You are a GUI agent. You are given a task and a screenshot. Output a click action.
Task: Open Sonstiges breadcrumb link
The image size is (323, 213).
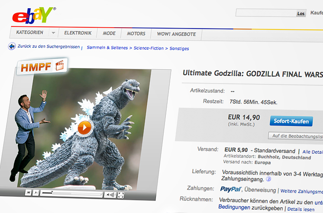(179, 48)
